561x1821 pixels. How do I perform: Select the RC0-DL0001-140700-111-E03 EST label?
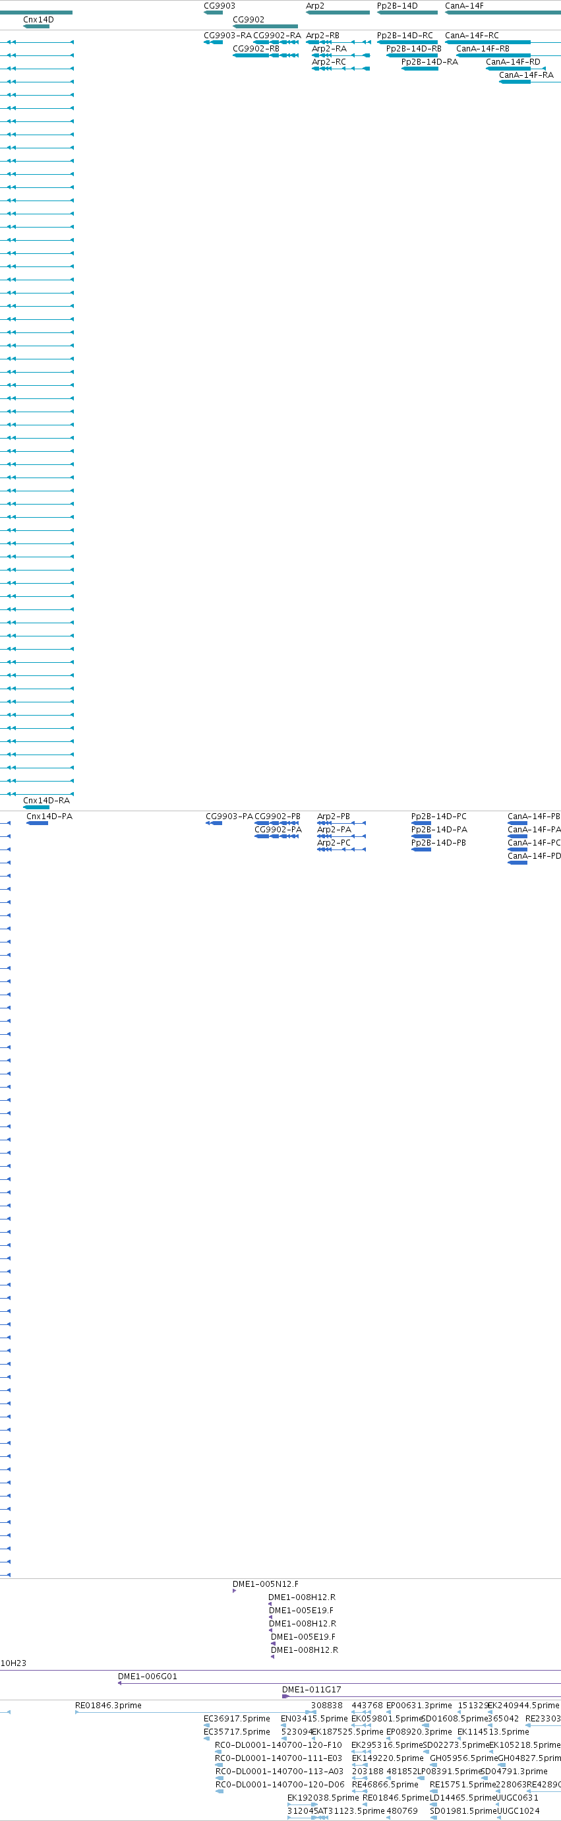(278, 1758)
